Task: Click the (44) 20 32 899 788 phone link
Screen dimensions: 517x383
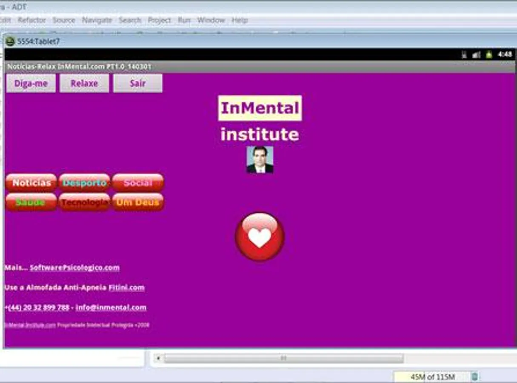Action: (38, 307)
